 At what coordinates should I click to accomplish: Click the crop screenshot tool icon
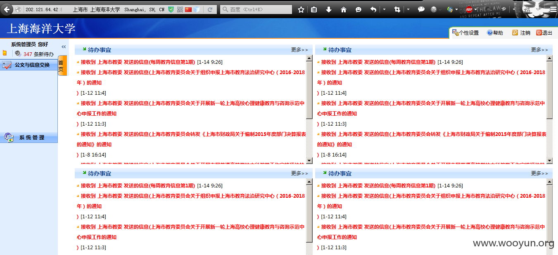coord(397,9)
